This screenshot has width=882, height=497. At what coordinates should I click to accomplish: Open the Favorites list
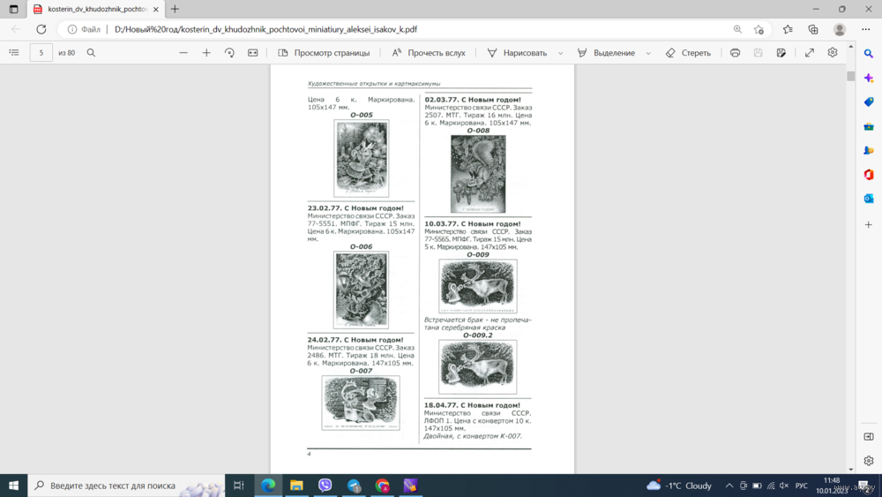pos(788,29)
